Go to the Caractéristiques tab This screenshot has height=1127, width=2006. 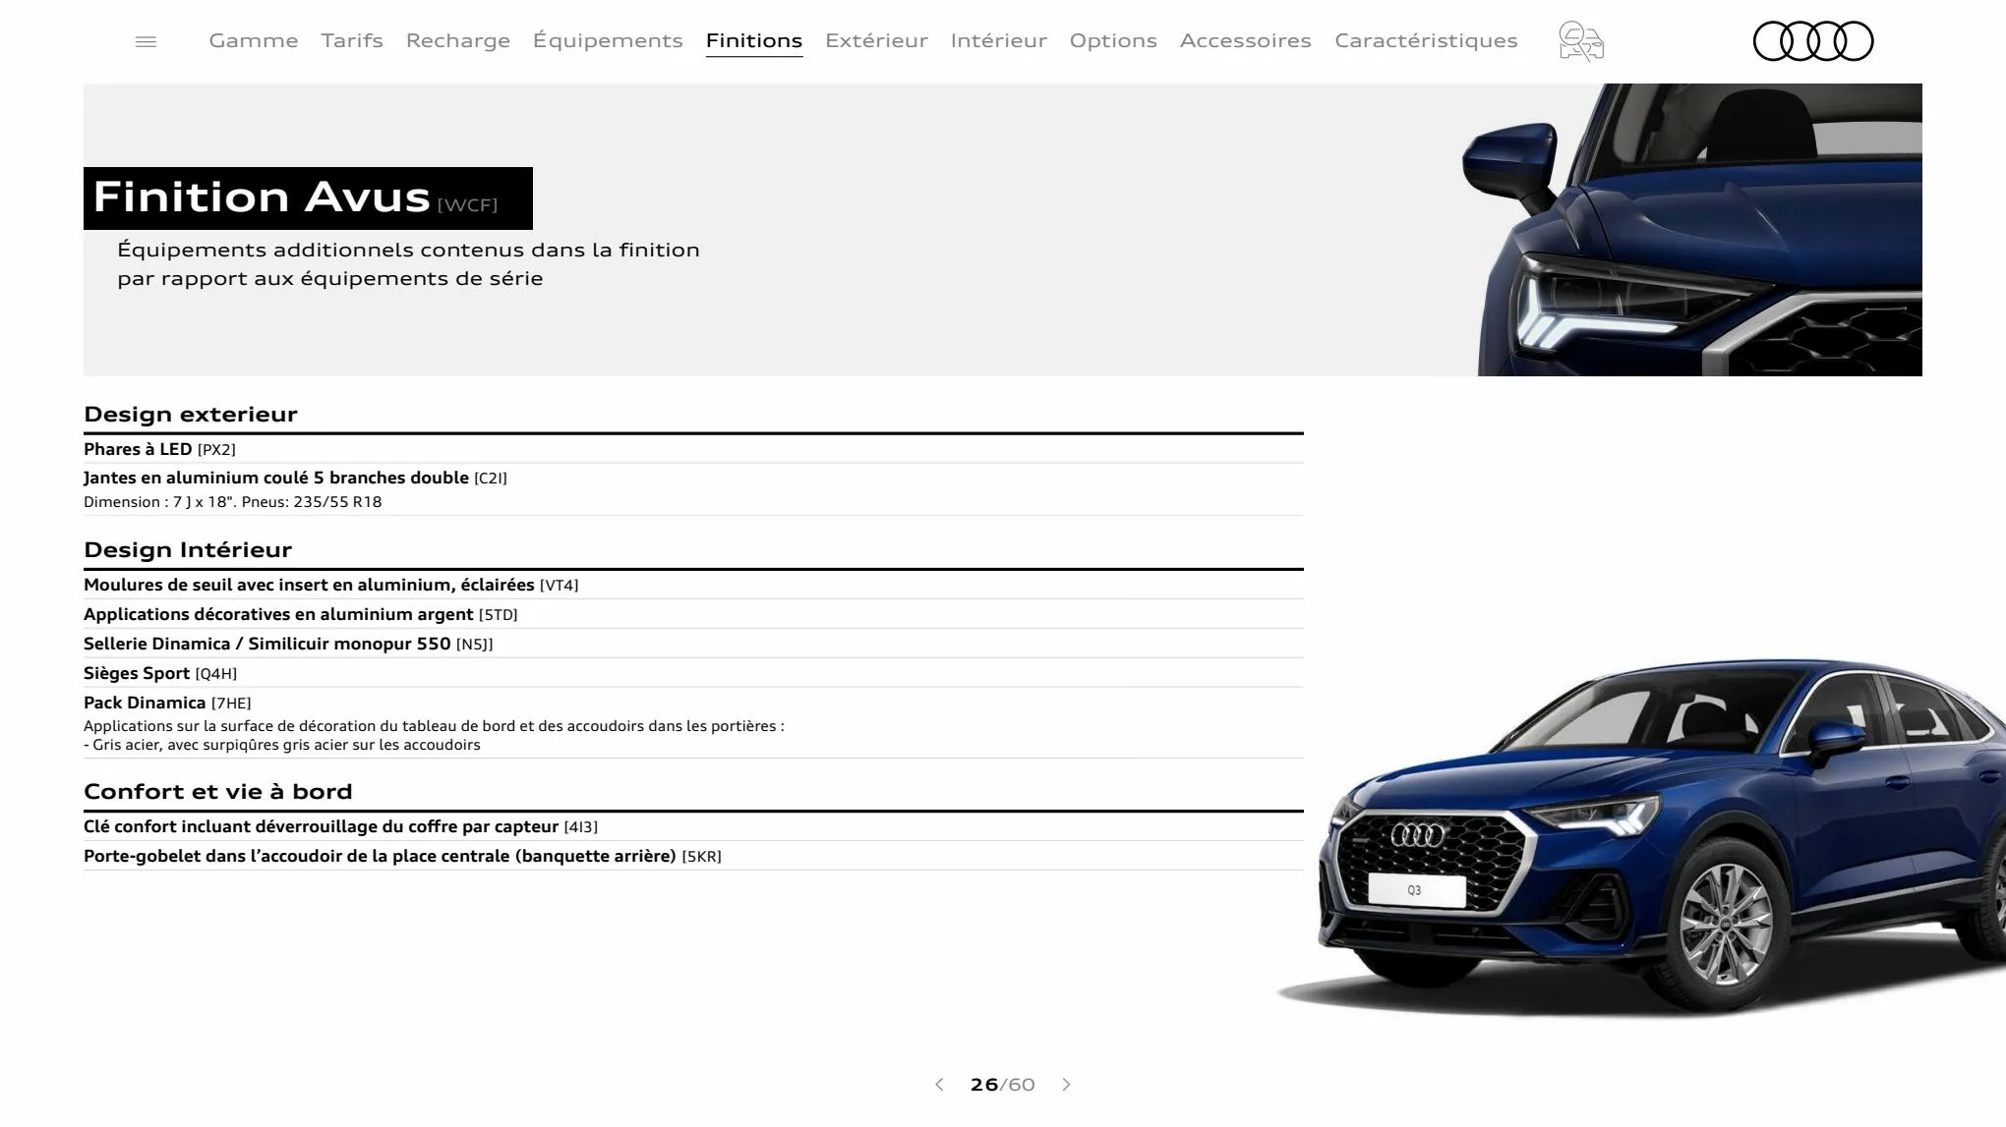pyautogui.click(x=1426, y=40)
